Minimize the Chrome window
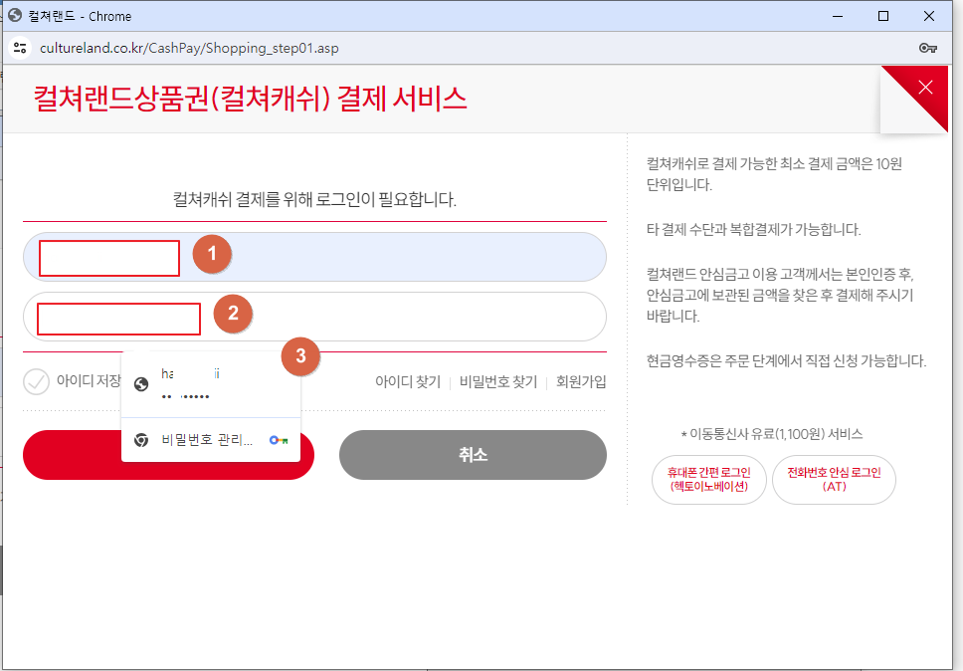Viewport: 963px width, 671px height. 837,16
